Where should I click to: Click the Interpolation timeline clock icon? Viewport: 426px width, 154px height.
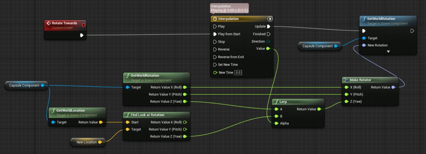click(215, 19)
